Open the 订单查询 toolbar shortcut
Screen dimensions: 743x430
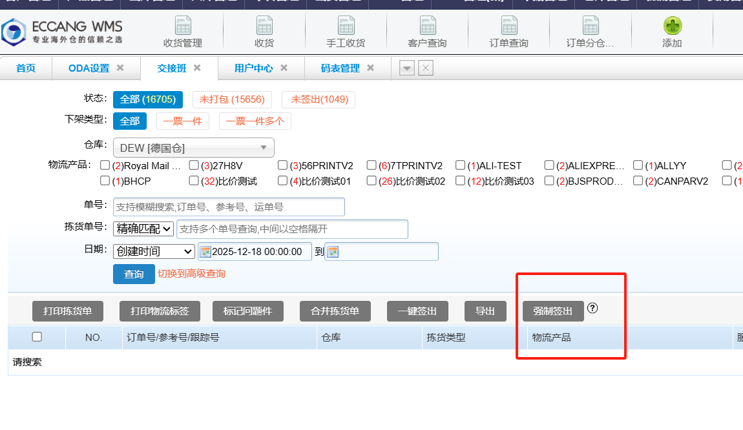click(x=508, y=32)
